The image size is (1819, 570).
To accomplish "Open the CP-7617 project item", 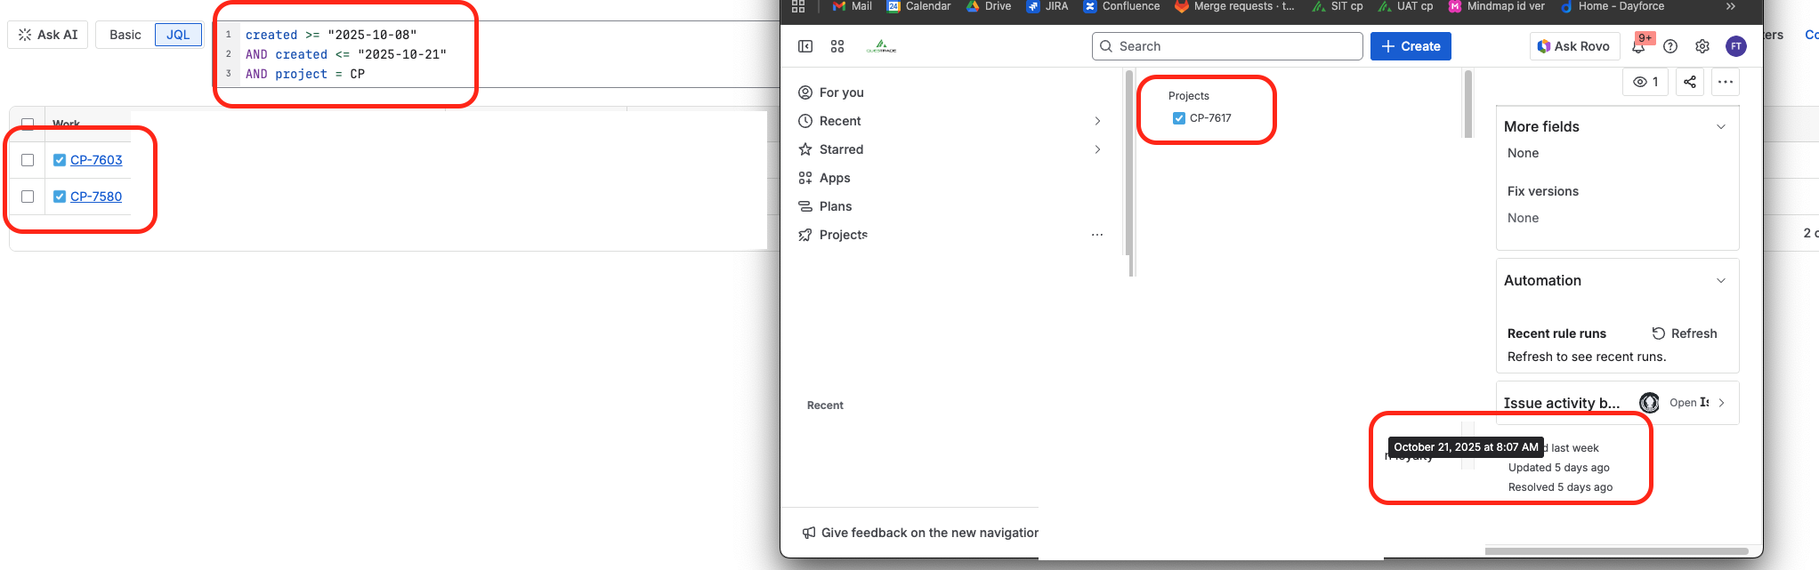I will coord(1202,118).
